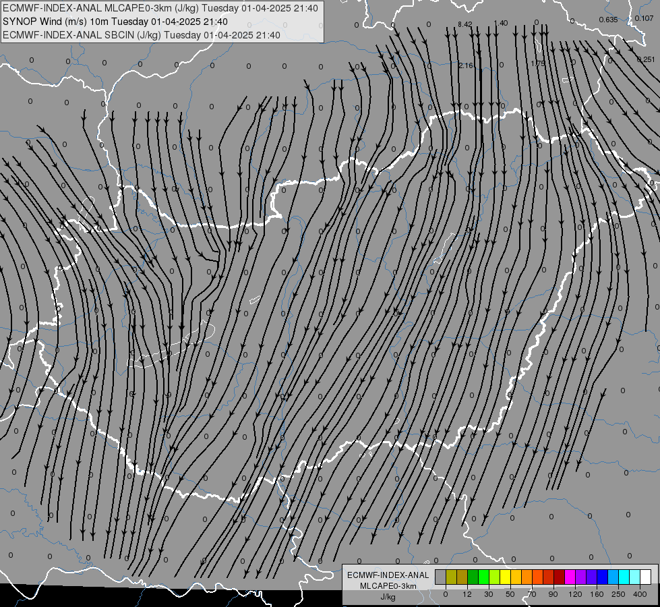Click the legend scale value '120'

tap(575, 594)
